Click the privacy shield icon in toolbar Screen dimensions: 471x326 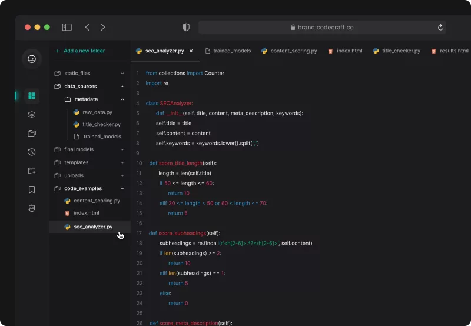point(186,27)
